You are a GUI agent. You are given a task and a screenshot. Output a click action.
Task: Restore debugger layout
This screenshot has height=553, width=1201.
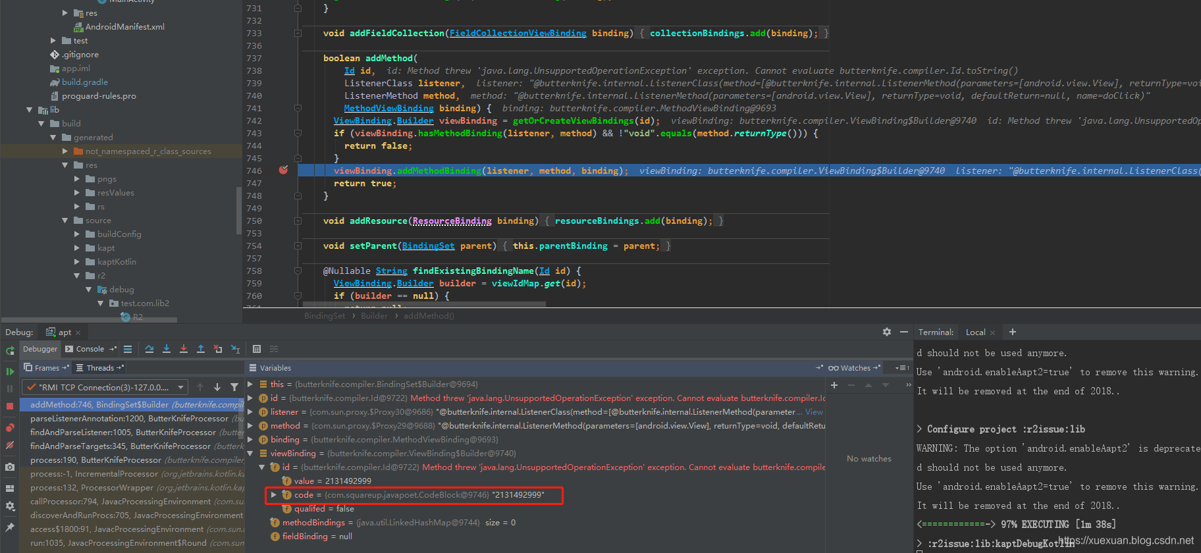[10, 488]
